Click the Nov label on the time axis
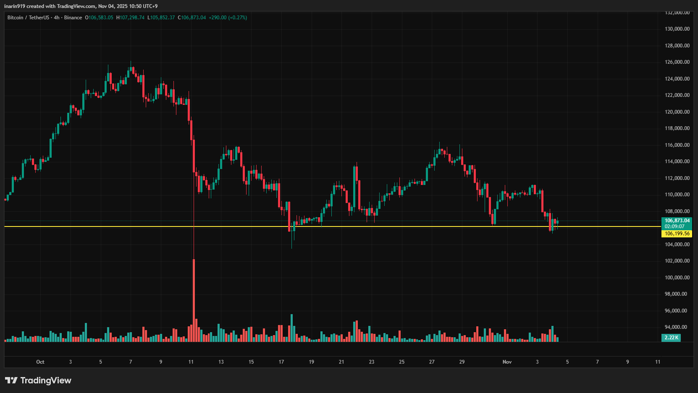The height and width of the screenshot is (393, 698). point(506,362)
